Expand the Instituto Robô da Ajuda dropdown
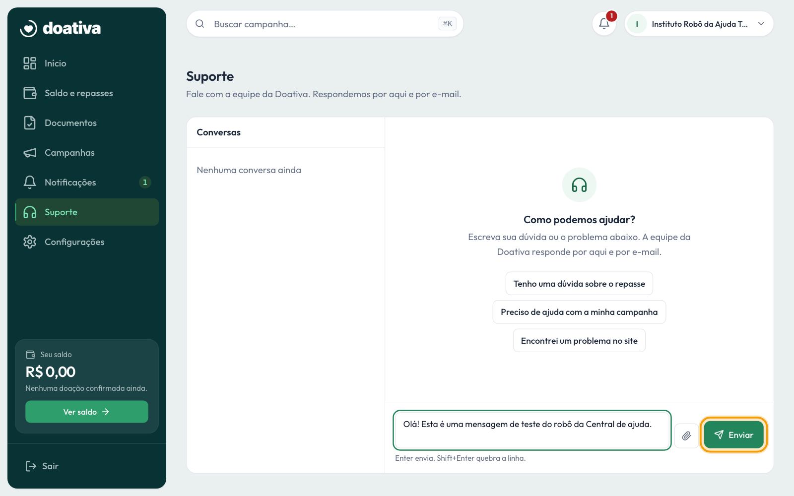This screenshot has height=496, width=794. click(699, 24)
